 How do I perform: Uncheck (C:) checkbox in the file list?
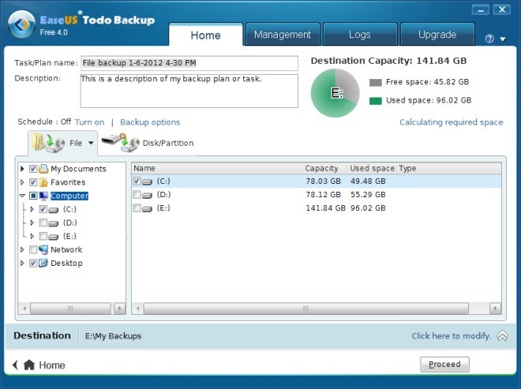[137, 181]
